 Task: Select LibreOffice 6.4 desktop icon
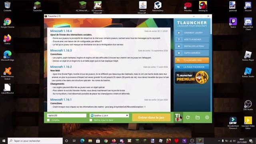click(x=7, y=89)
